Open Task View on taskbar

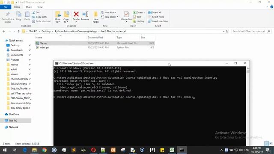15,150
